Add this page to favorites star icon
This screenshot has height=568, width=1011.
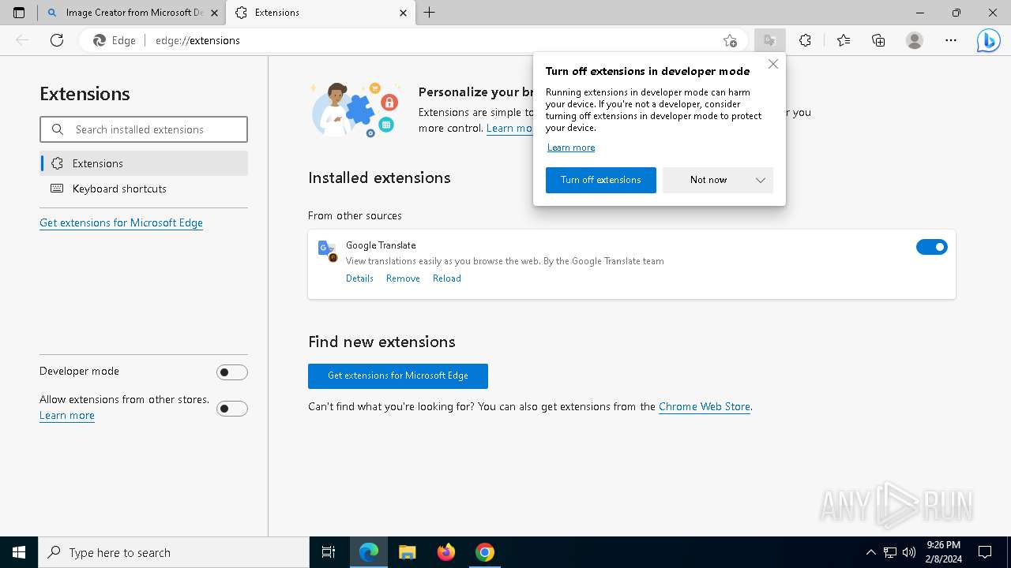pos(730,40)
